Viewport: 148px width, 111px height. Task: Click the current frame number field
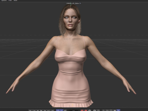tap(74, 110)
